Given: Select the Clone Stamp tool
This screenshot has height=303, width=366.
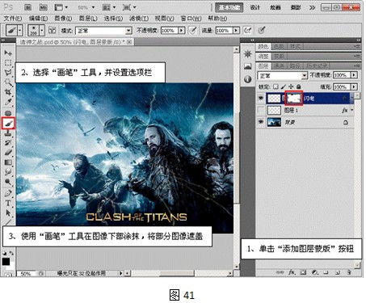Looking at the screenshot, I should pos(8,133).
